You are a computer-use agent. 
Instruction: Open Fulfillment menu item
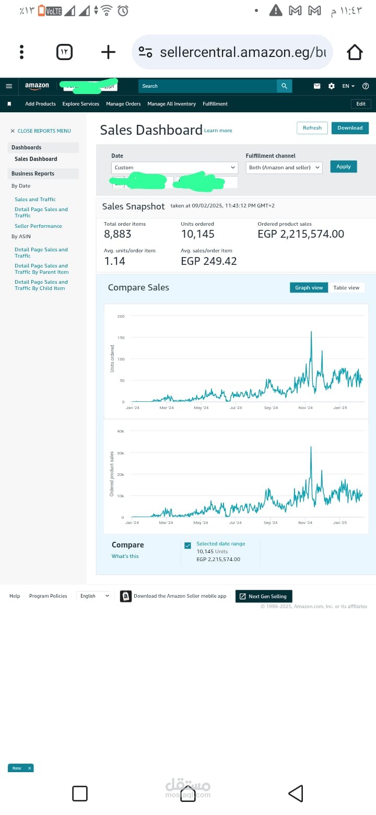(215, 104)
